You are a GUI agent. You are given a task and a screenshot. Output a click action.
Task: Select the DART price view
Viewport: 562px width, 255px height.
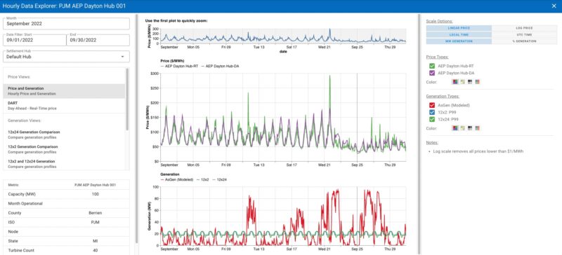tap(64, 106)
